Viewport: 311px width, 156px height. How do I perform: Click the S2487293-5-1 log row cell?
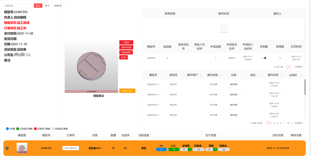tap(153, 105)
